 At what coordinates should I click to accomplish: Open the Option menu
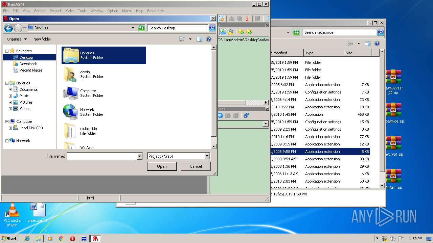(x=113, y=11)
